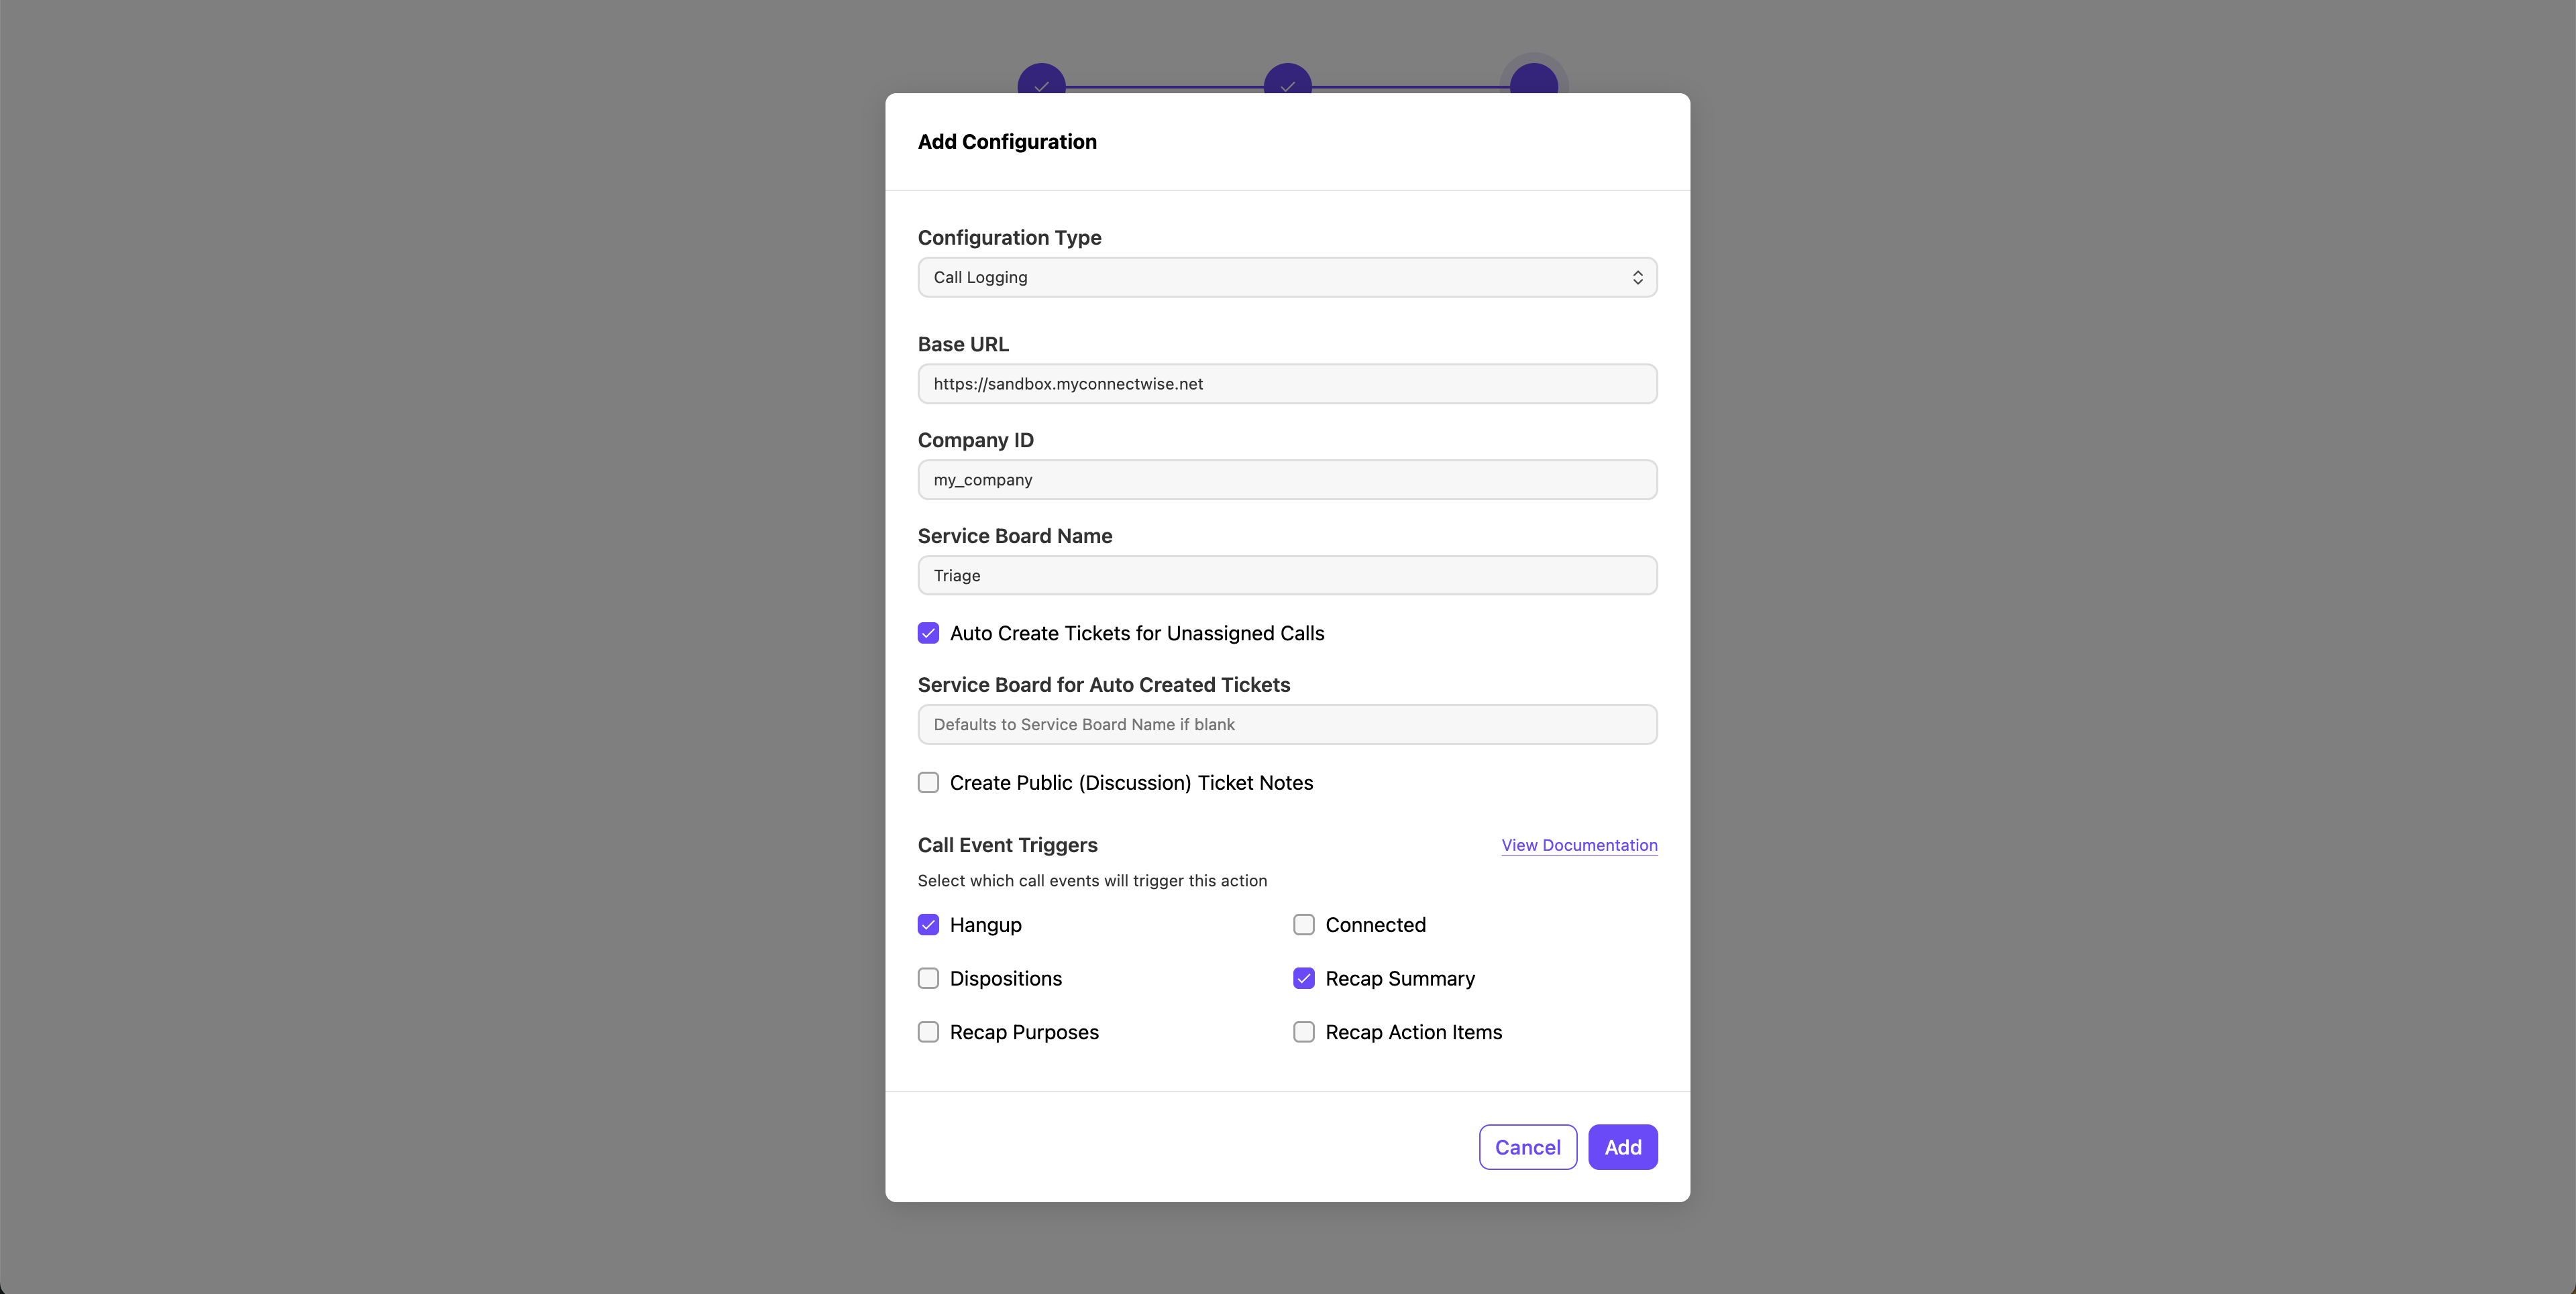Focus Service Board for Auto Created Tickets field
Image resolution: width=2576 pixels, height=1294 pixels.
[1287, 725]
